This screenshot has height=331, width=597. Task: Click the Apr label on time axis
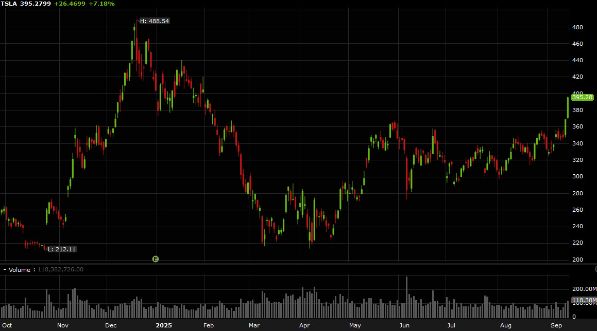(x=304, y=325)
